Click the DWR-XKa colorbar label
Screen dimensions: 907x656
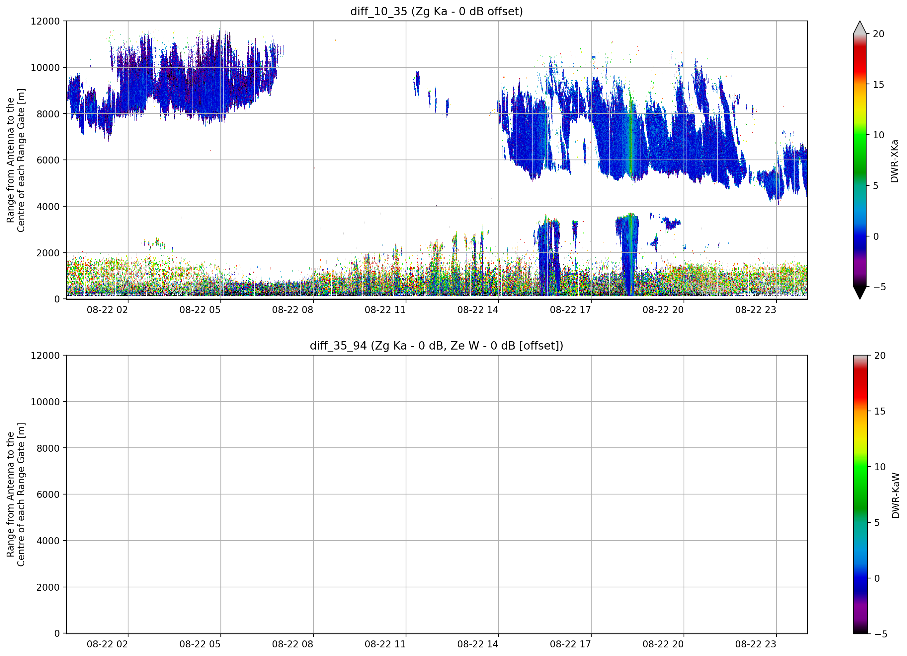pos(895,161)
